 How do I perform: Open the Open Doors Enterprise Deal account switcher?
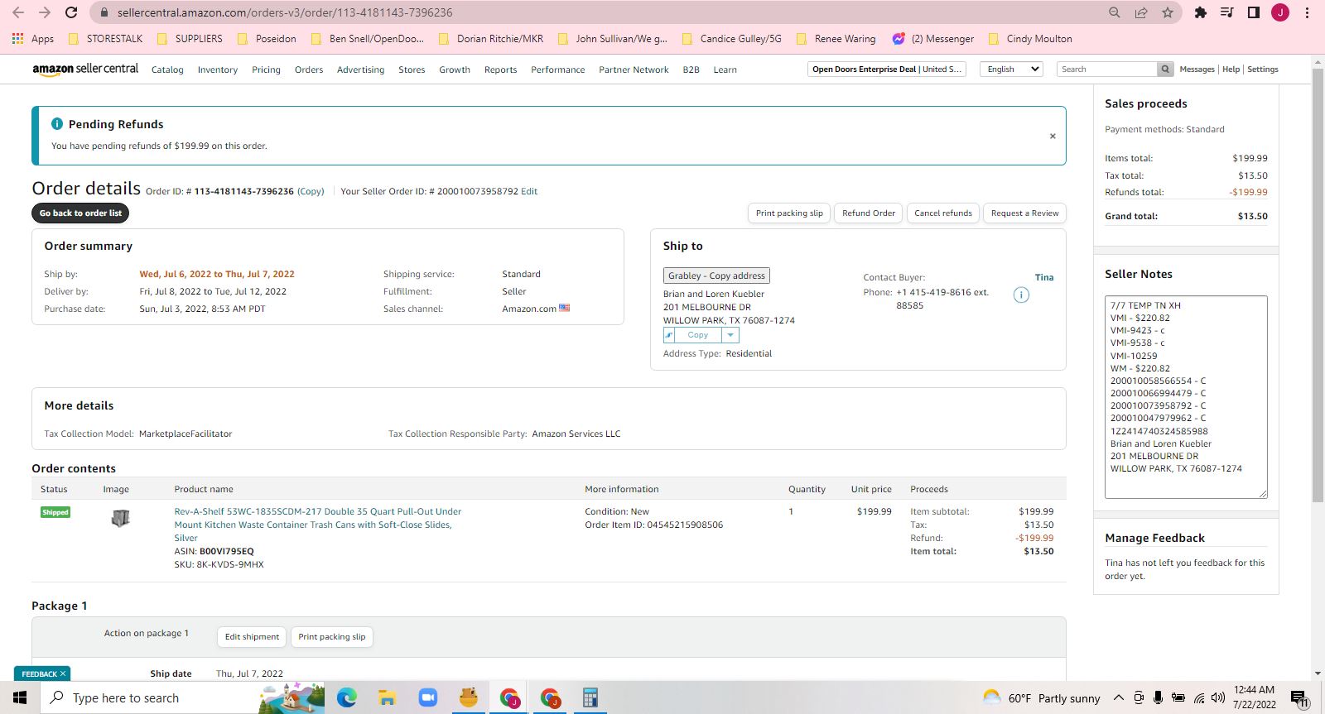coord(887,69)
